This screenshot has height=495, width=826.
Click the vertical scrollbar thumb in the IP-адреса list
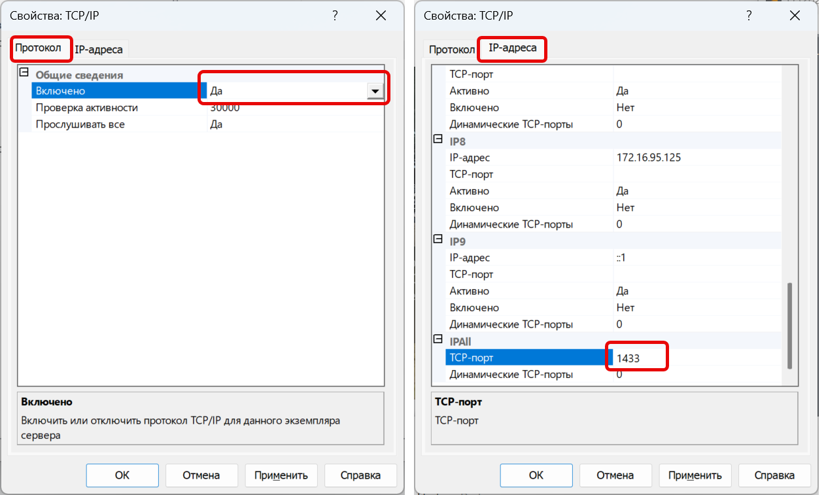coord(789,326)
